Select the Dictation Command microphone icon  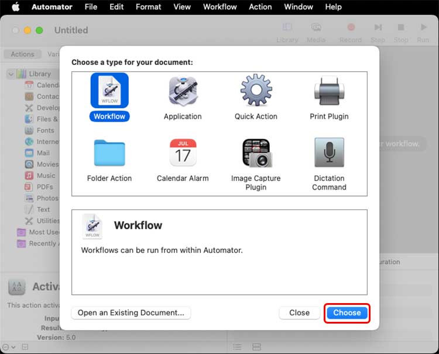pos(329,153)
